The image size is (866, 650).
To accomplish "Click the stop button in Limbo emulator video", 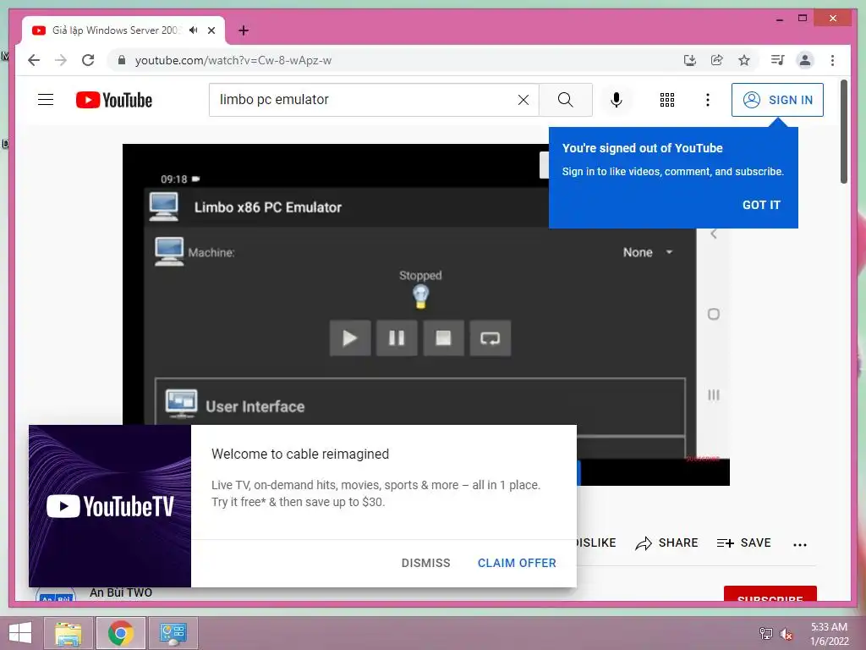I will (x=443, y=338).
